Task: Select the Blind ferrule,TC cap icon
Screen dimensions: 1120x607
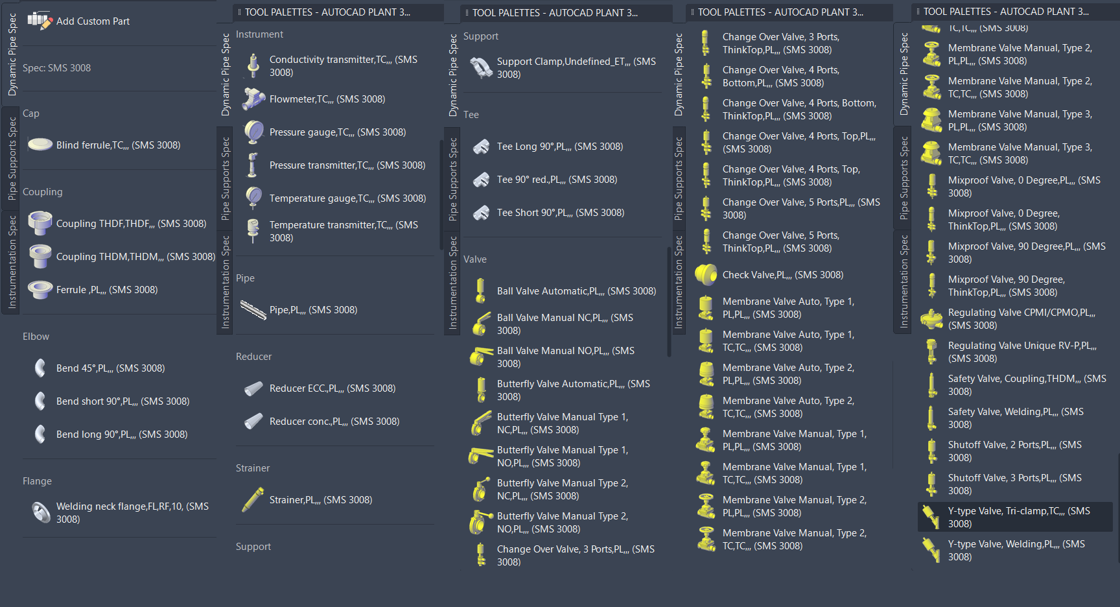Action: click(40, 145)
